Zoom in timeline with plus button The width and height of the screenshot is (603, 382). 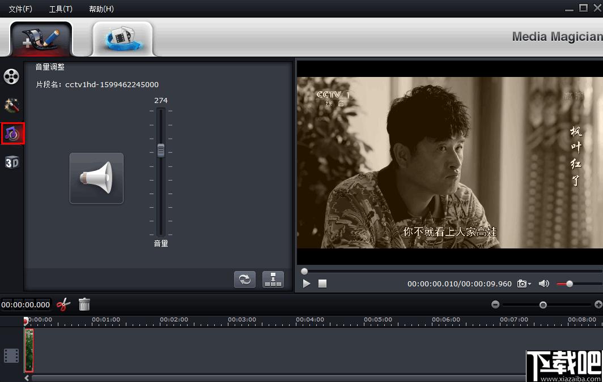click(598, 304)
